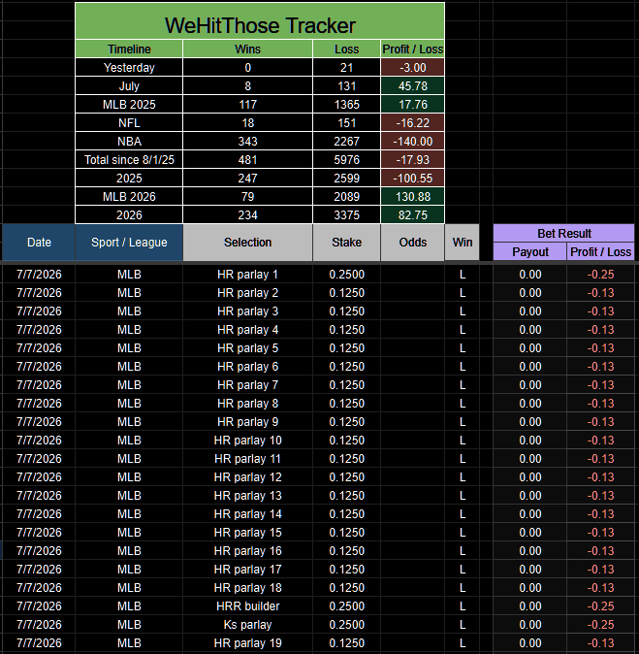Select NBA wins value 343
639x654 pixels.
tap(247, 141)
